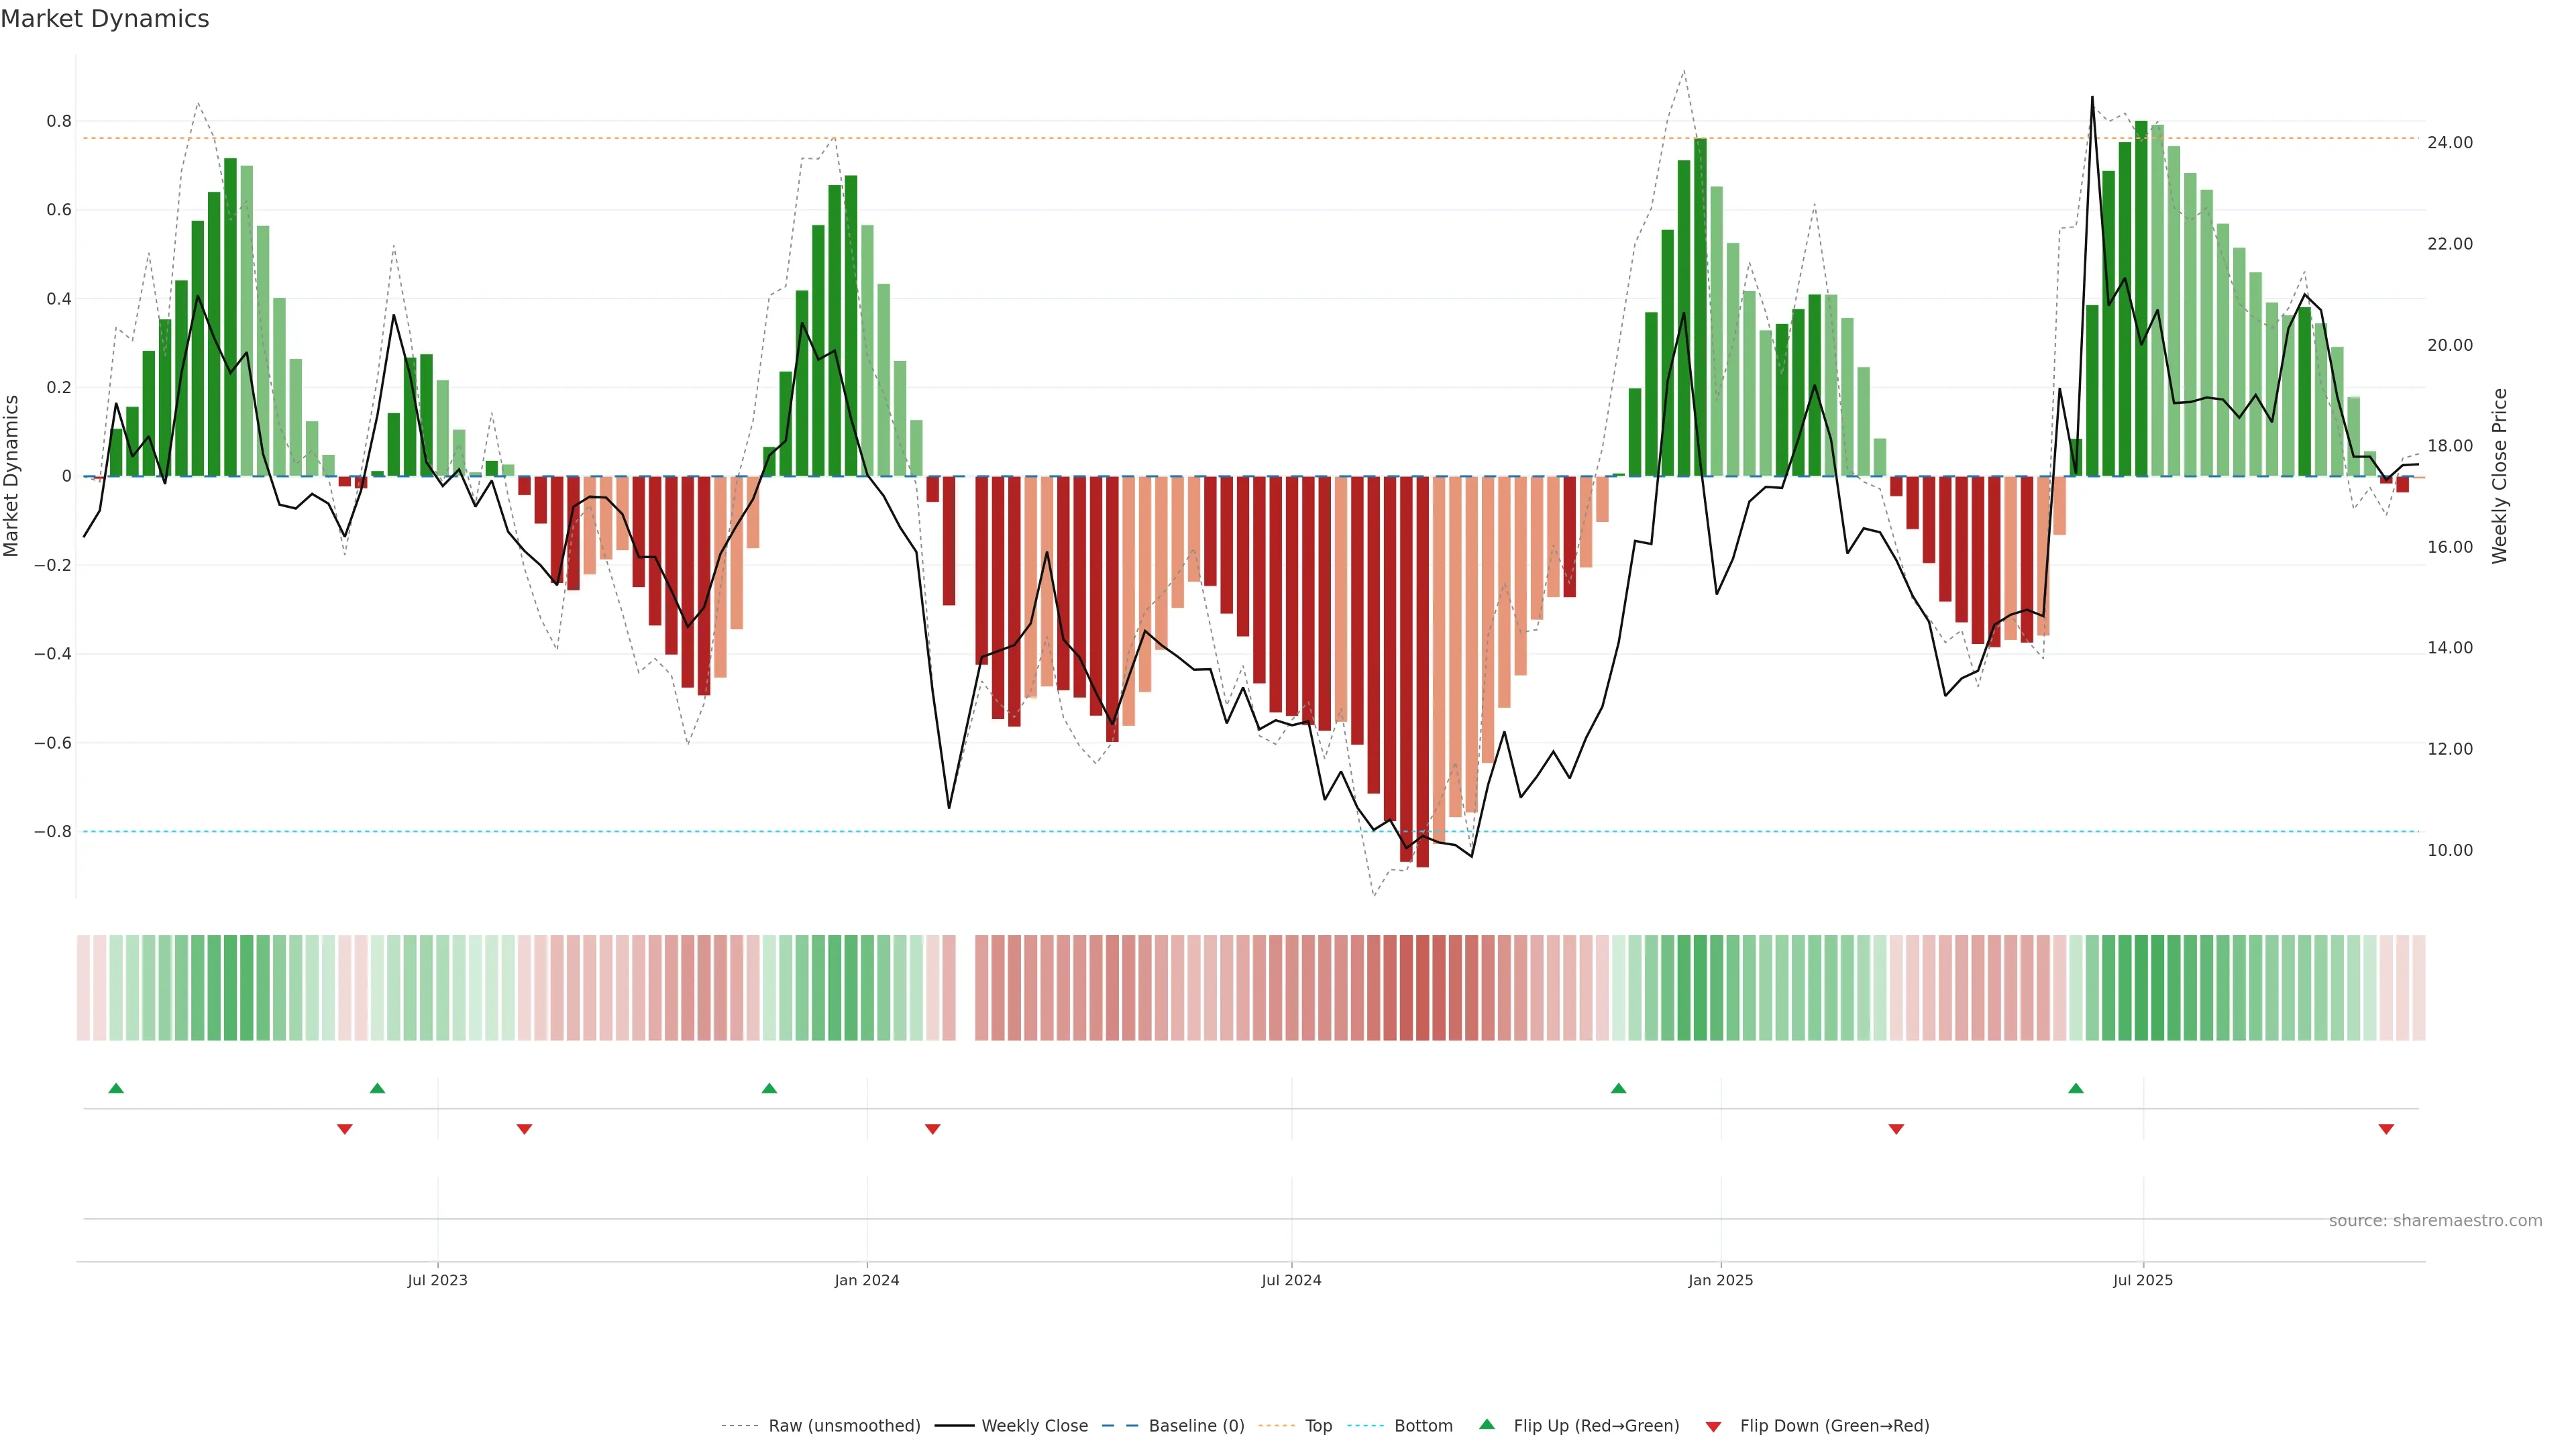Click the Jan 2025 x-axis label
Viewport: 2576px width, 1449px height.
[x=1720, y=1280]
